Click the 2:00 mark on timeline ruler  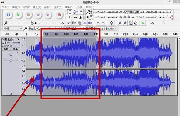click(x=106, y=34)
